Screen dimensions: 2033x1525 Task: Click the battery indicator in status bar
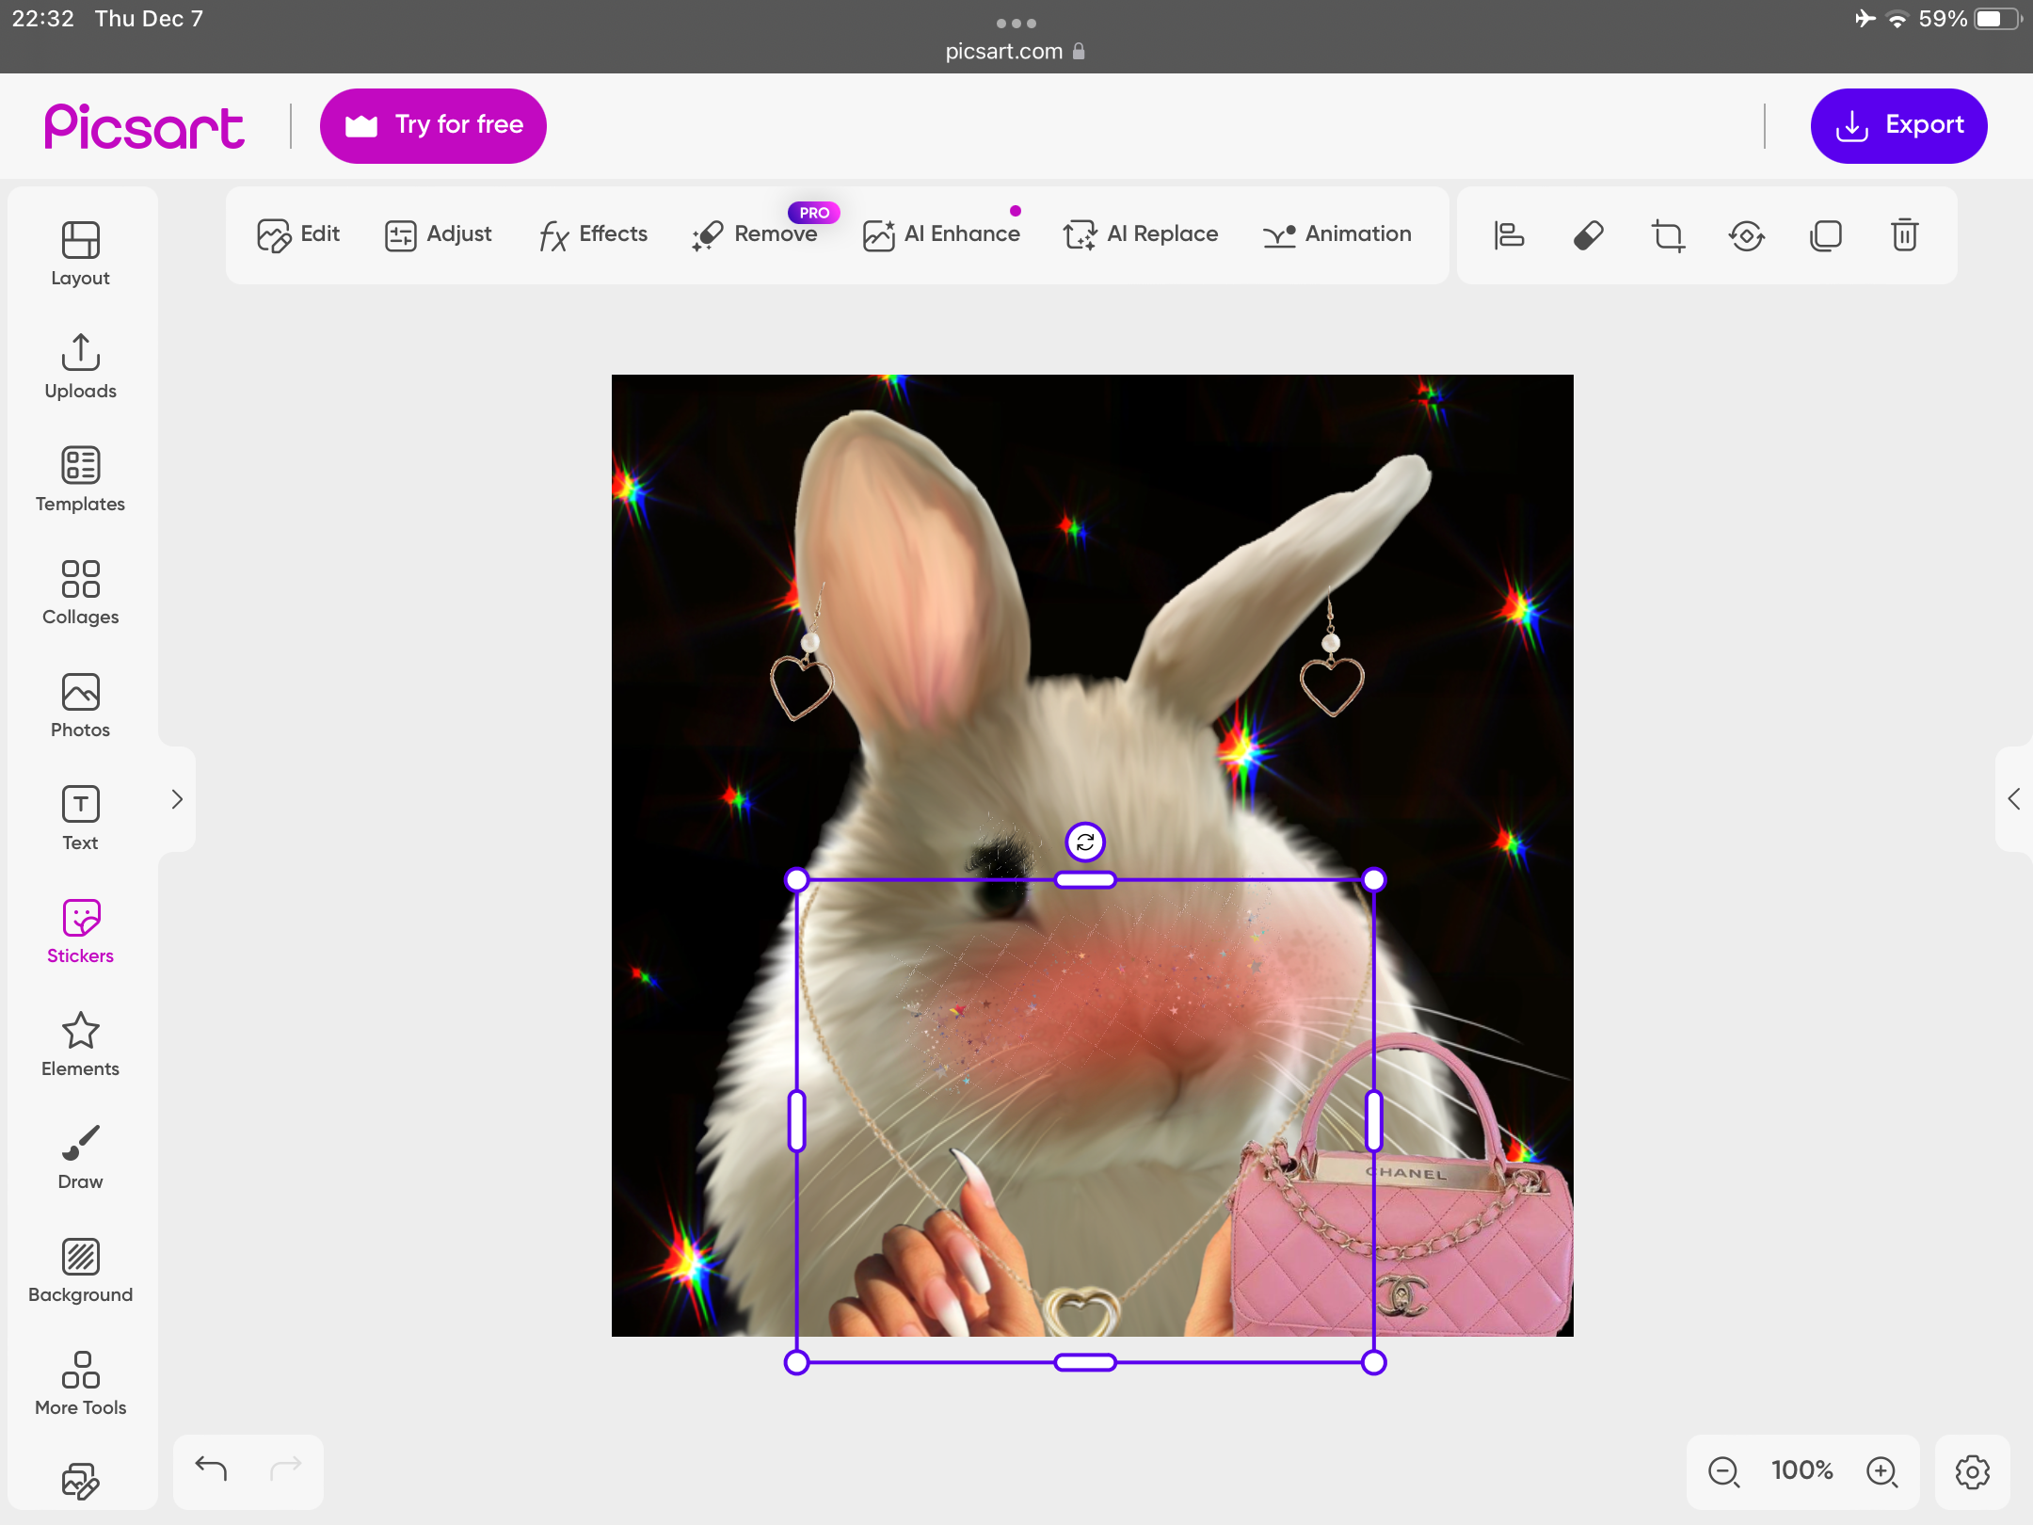click(1997, 19)
